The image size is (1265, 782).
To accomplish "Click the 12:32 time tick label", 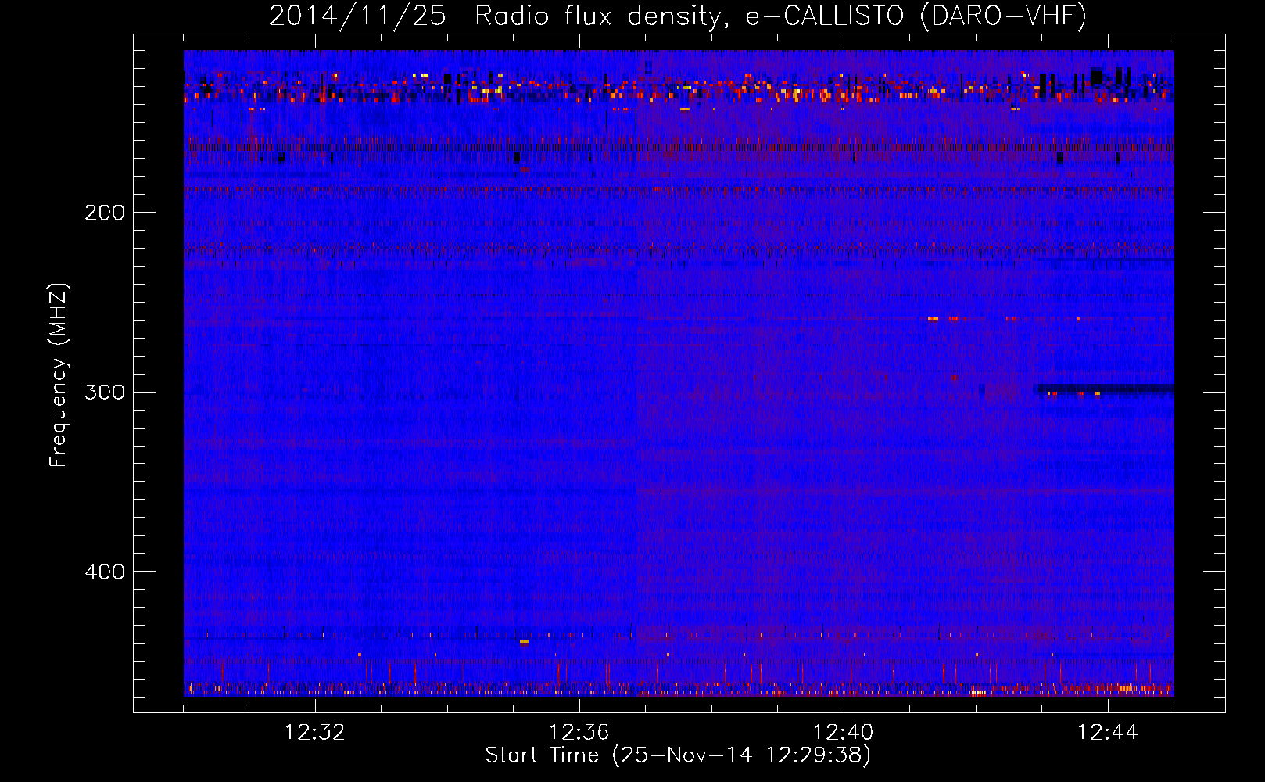I will pos(315,733).
